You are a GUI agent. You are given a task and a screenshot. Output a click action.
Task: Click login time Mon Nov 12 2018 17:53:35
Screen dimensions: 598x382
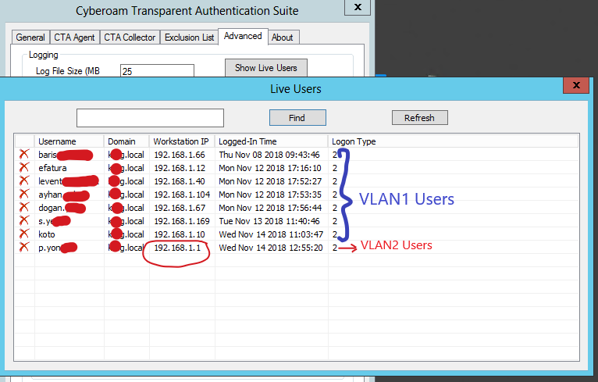click(270, 195)
